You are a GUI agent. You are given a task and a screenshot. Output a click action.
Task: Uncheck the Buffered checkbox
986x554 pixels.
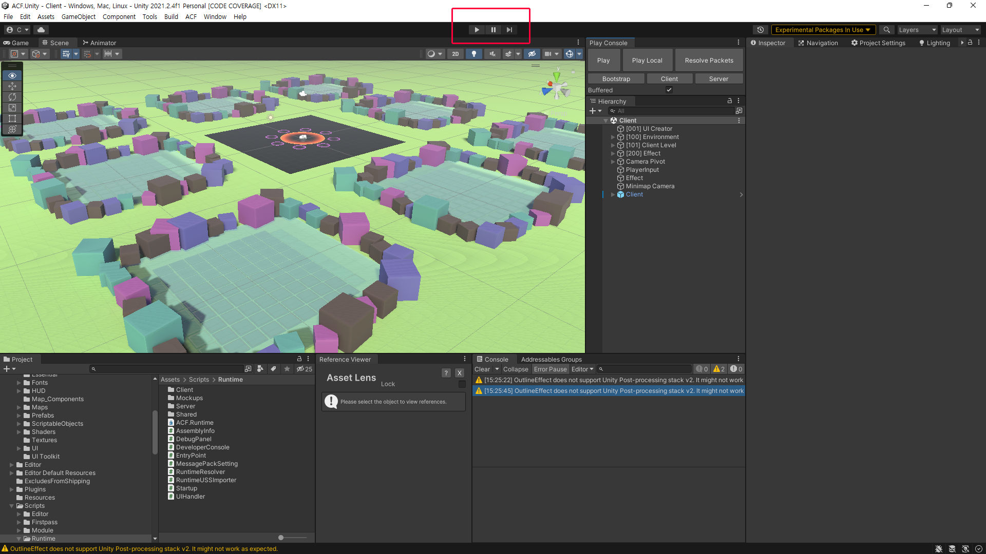tap(669, 90)
